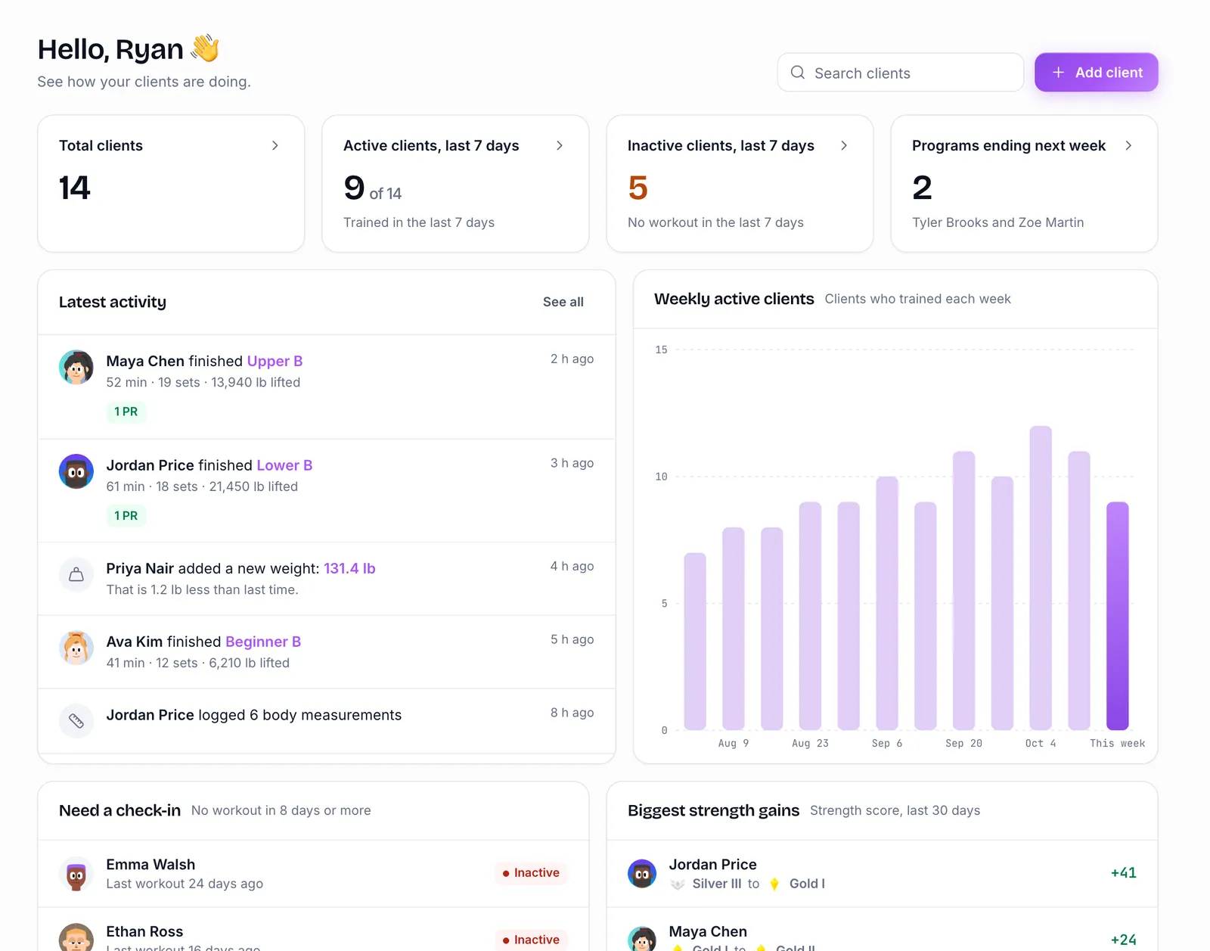Click the 2 h ago timestamp
Image resolution: width=1210 pixels, height=951 pixels.
pos(572,359)
